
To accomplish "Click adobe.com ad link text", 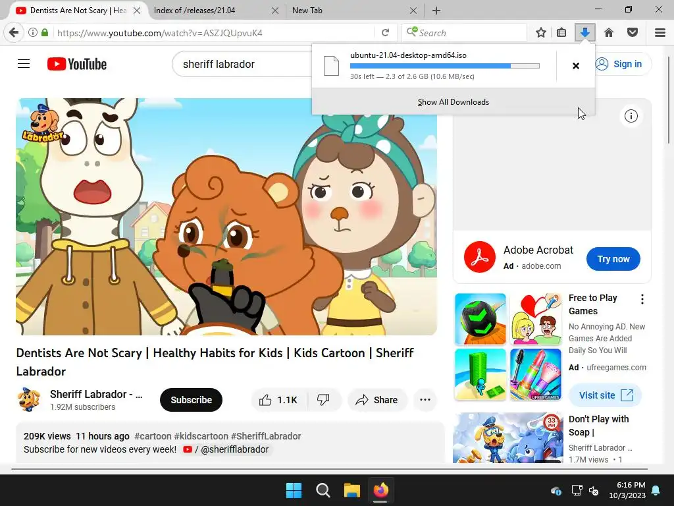I will [x=541, y=266].
